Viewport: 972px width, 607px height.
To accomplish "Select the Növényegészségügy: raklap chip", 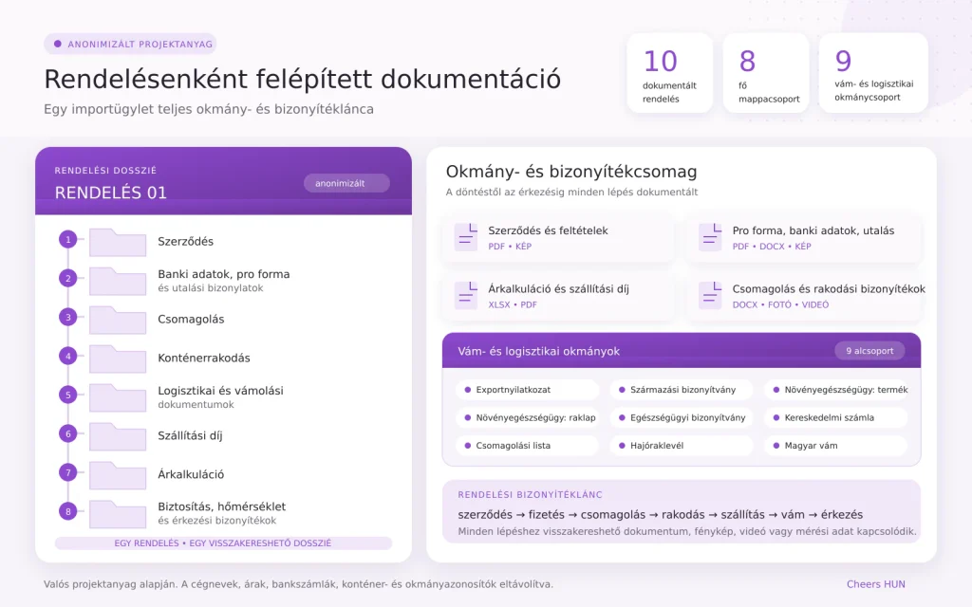I will point(528,417).
